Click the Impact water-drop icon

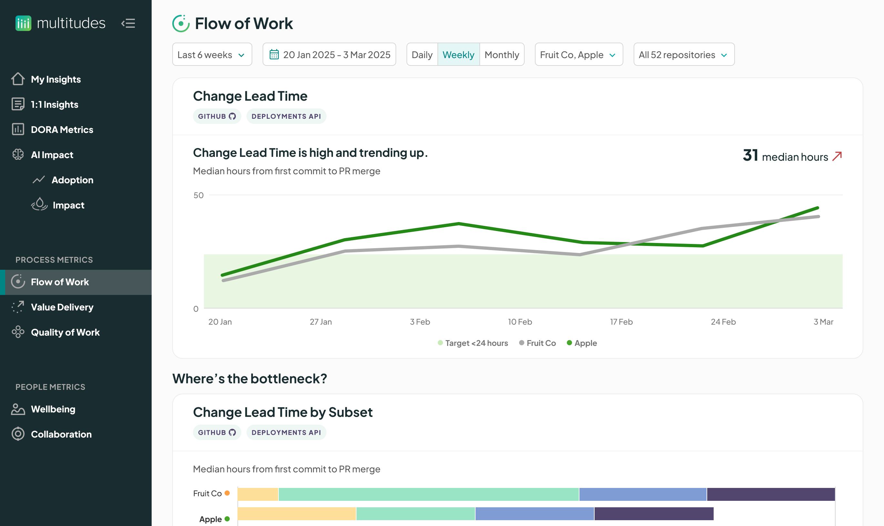pos(39,205)
